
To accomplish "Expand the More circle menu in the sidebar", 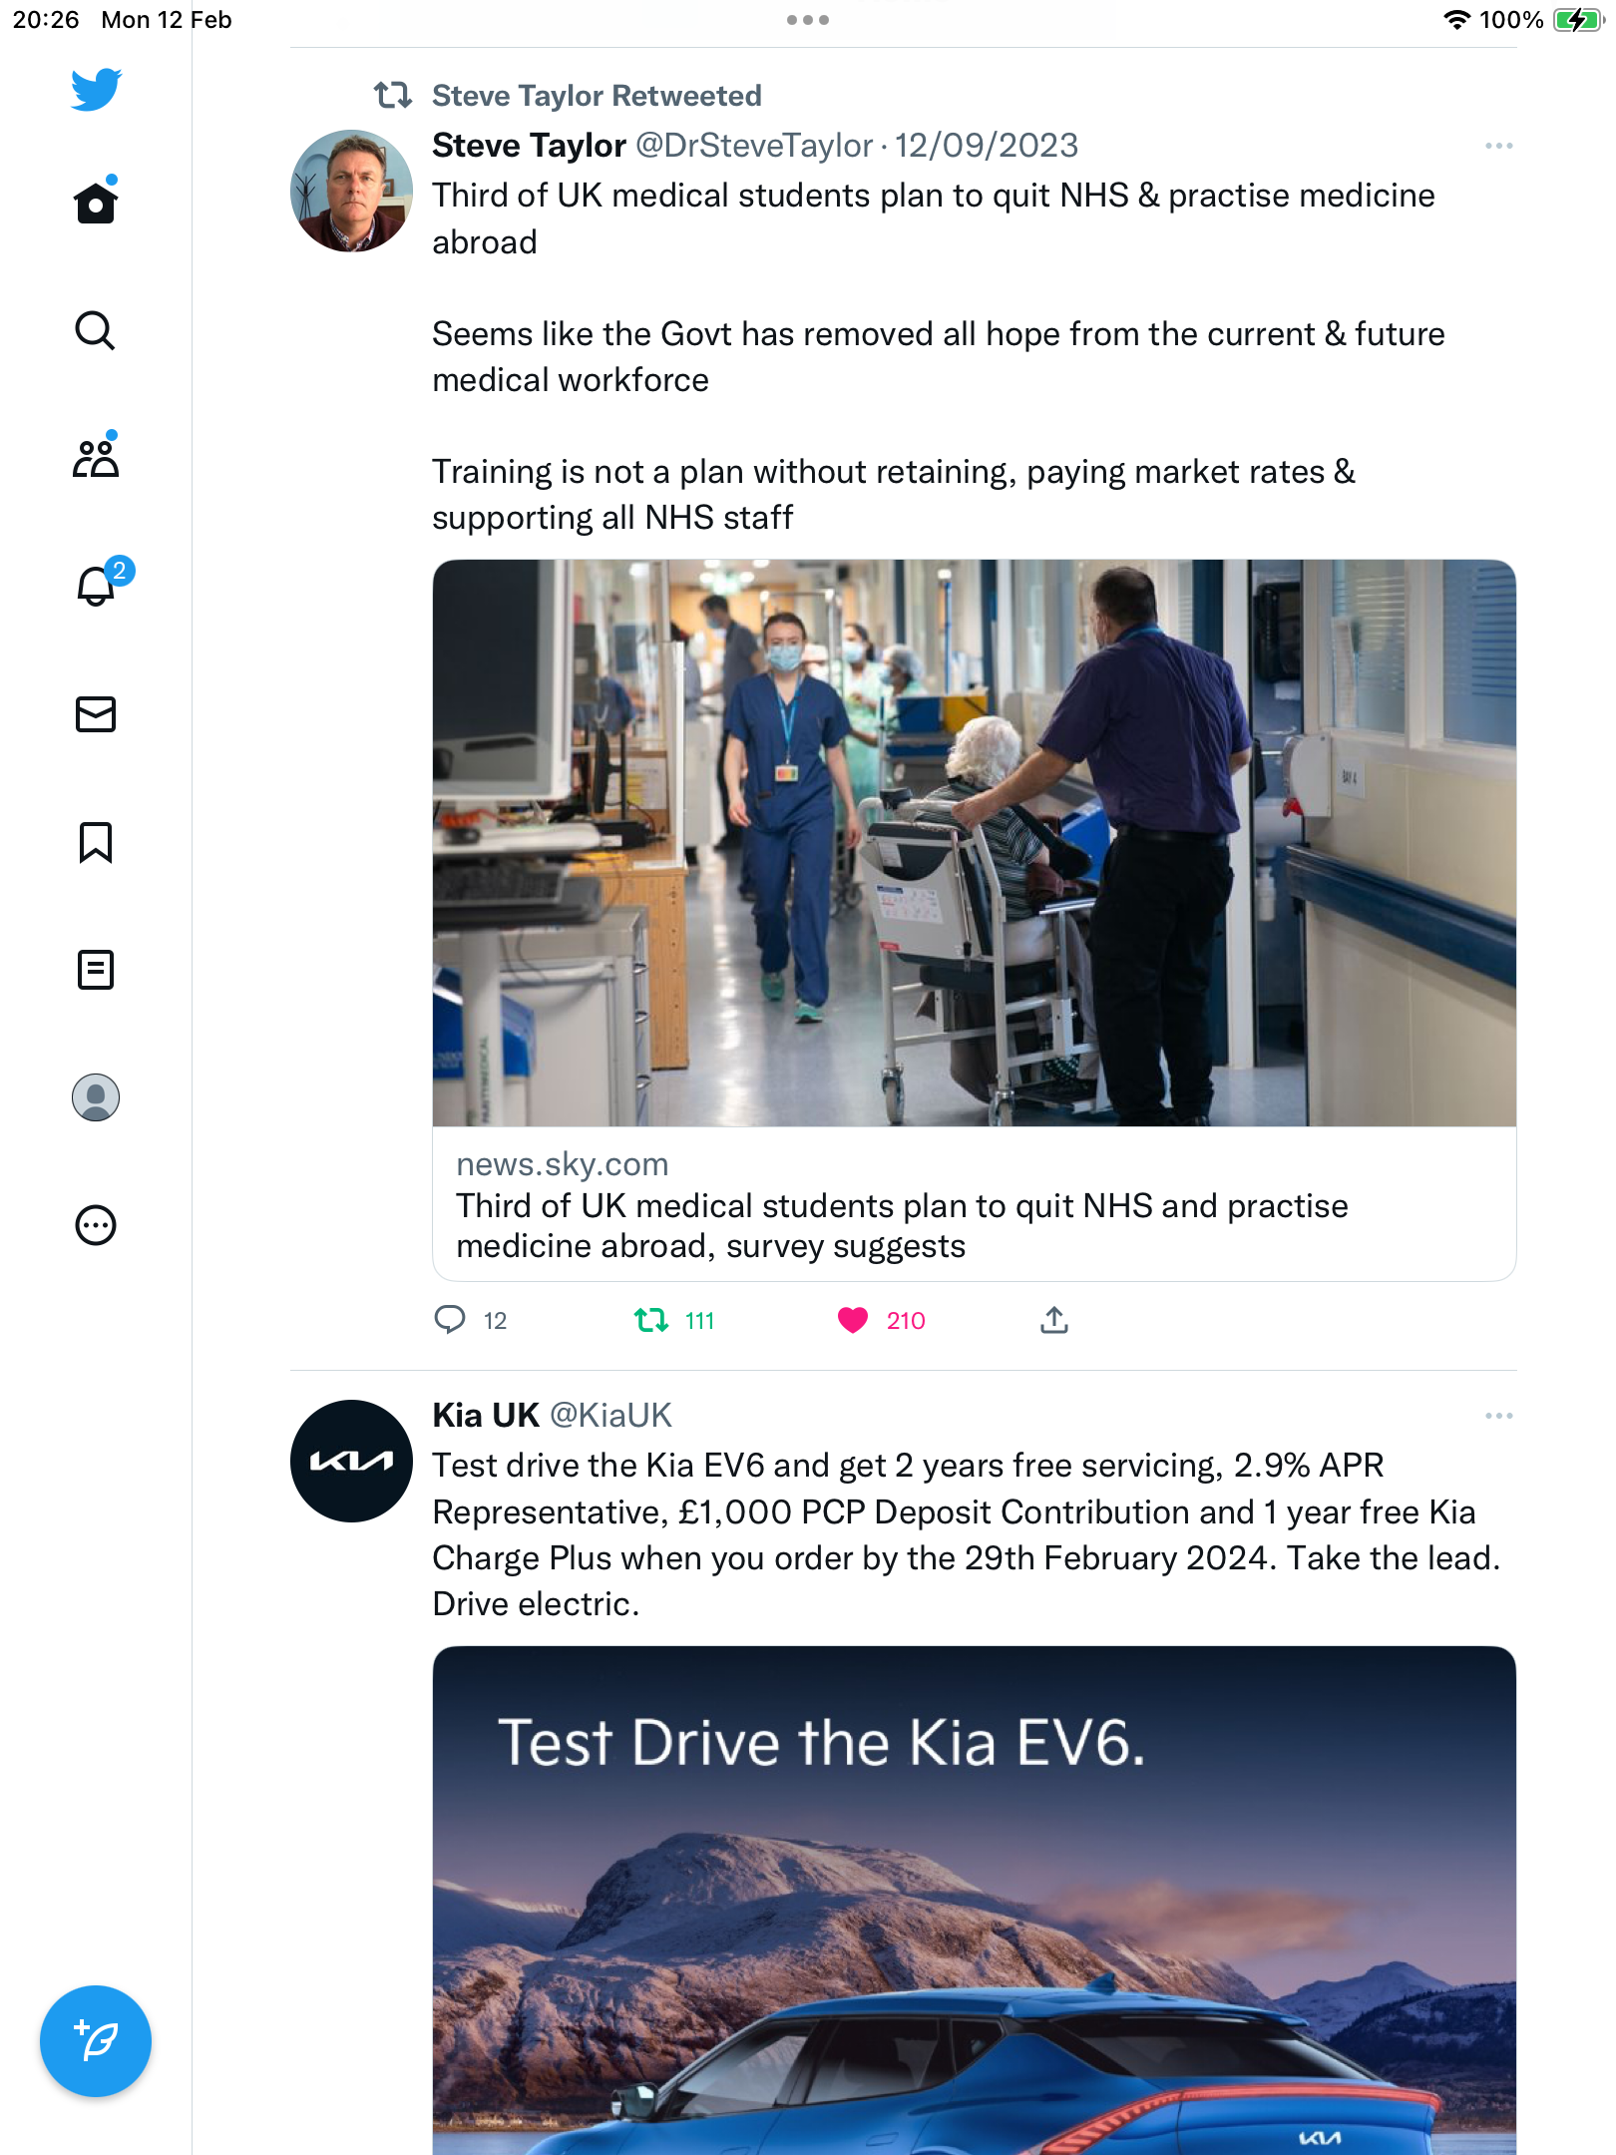I will coord(96,1225).
